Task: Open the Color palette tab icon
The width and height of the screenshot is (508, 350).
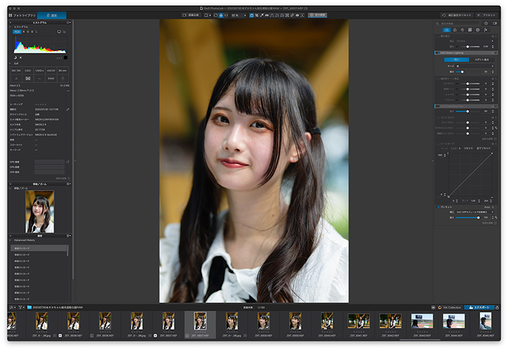Action: [x=455, y=30]
